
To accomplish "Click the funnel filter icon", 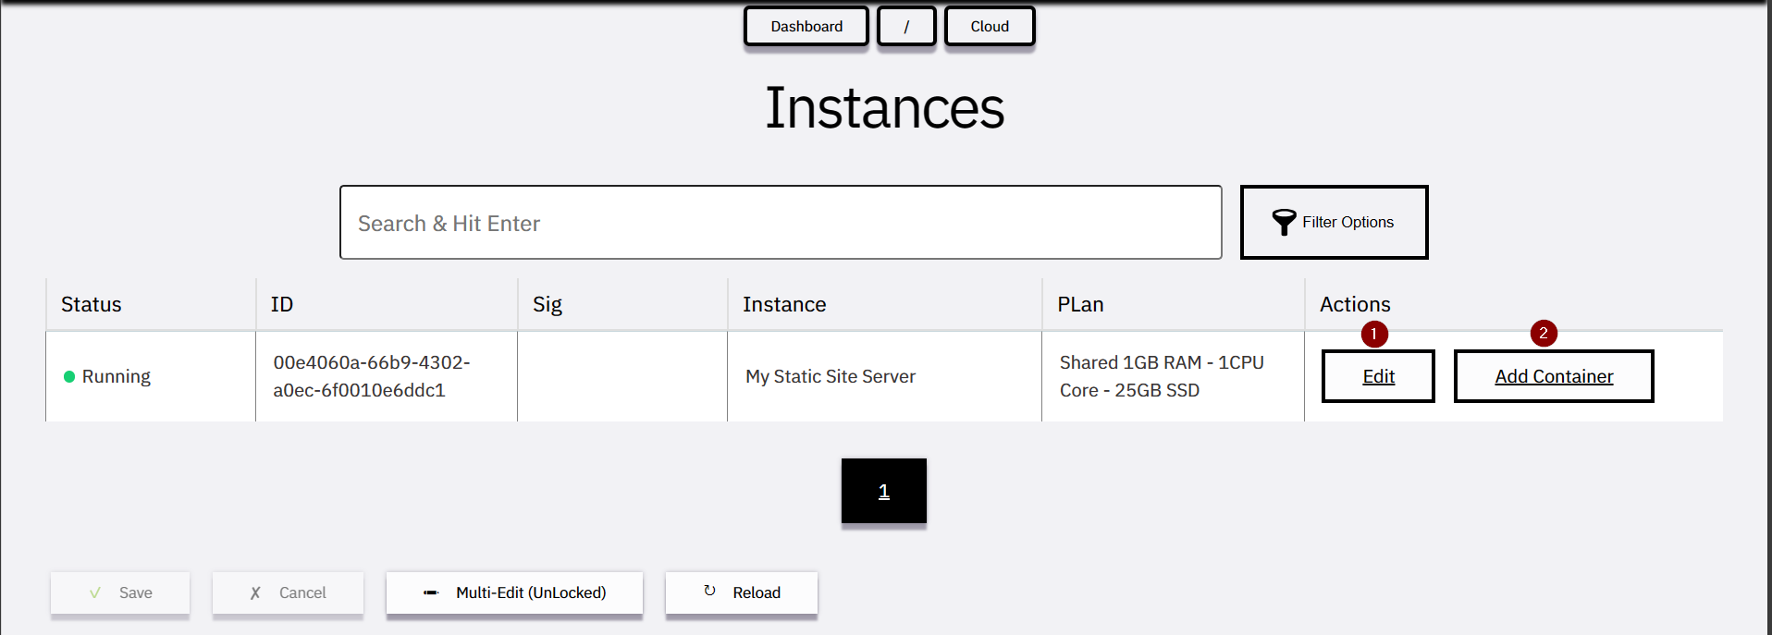I will (x=1284, y=223).
